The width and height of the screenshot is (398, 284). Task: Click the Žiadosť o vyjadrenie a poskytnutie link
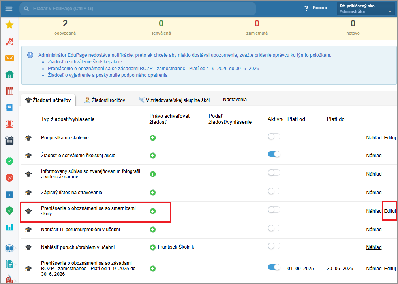[x=105, y=75]
